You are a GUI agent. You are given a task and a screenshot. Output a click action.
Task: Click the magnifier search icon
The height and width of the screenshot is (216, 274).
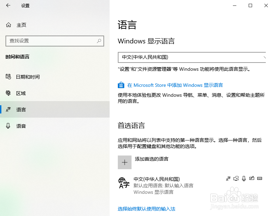(x=99, y=41)
